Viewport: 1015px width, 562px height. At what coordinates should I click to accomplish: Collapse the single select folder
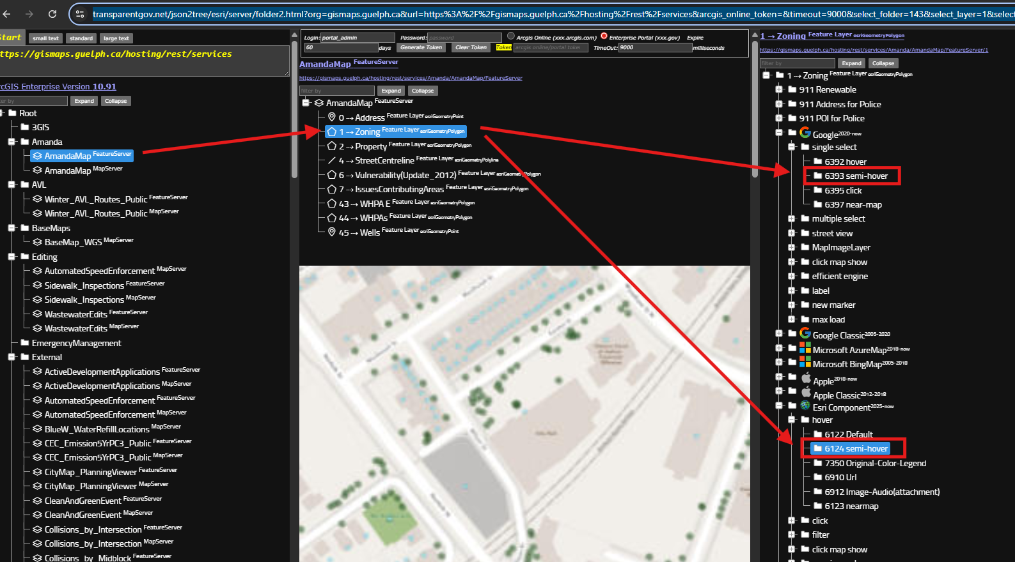[792, 147]
